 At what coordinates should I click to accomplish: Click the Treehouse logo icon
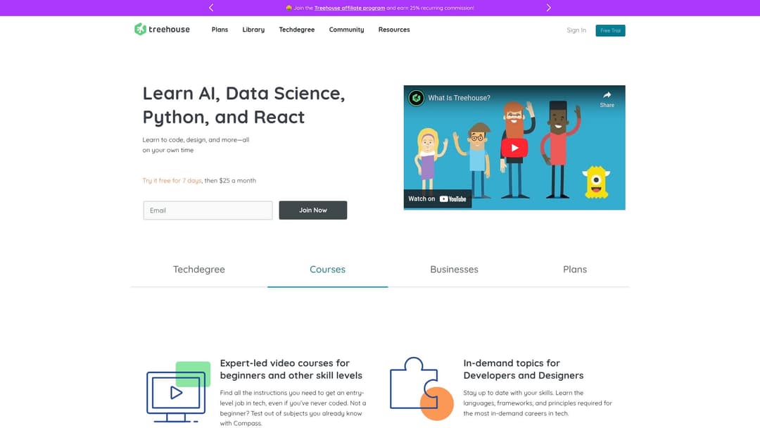(140, 29)
